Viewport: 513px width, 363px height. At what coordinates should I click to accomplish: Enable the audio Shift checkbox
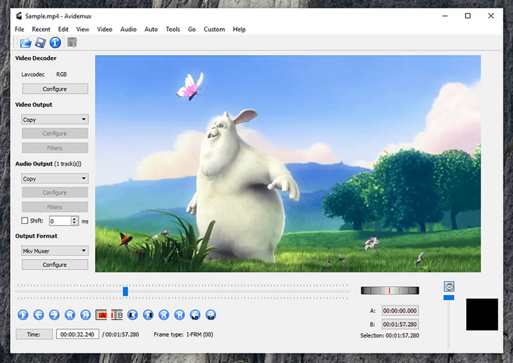coord(25,221)
